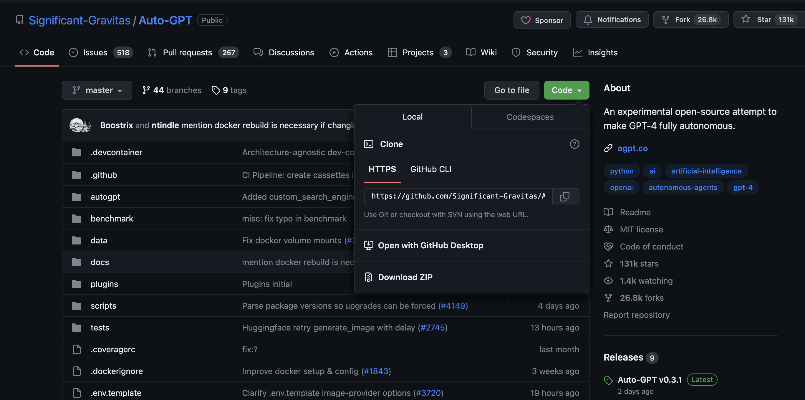Collapse the green Code dropdown
This screenshot has height=400, width=805.
click(x=566, y=90)
